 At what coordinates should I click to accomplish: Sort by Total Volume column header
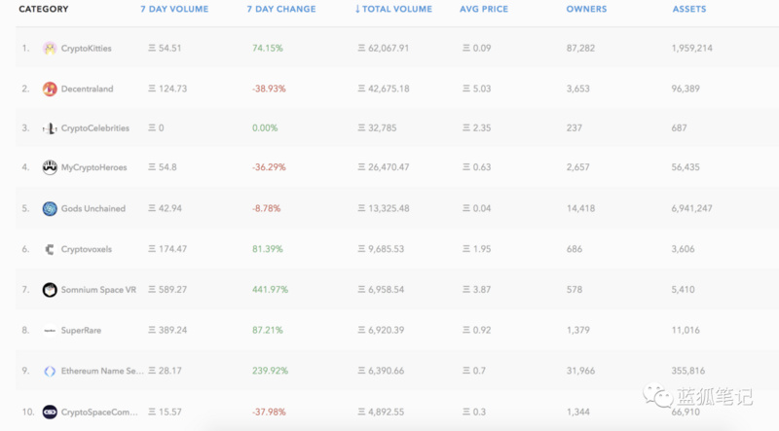(x=396, y=10)
